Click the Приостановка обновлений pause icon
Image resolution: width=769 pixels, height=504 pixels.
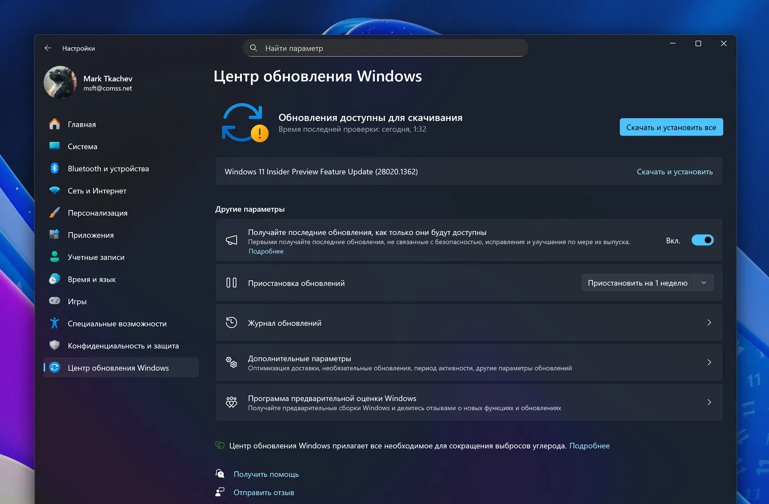tap(231, 282)
